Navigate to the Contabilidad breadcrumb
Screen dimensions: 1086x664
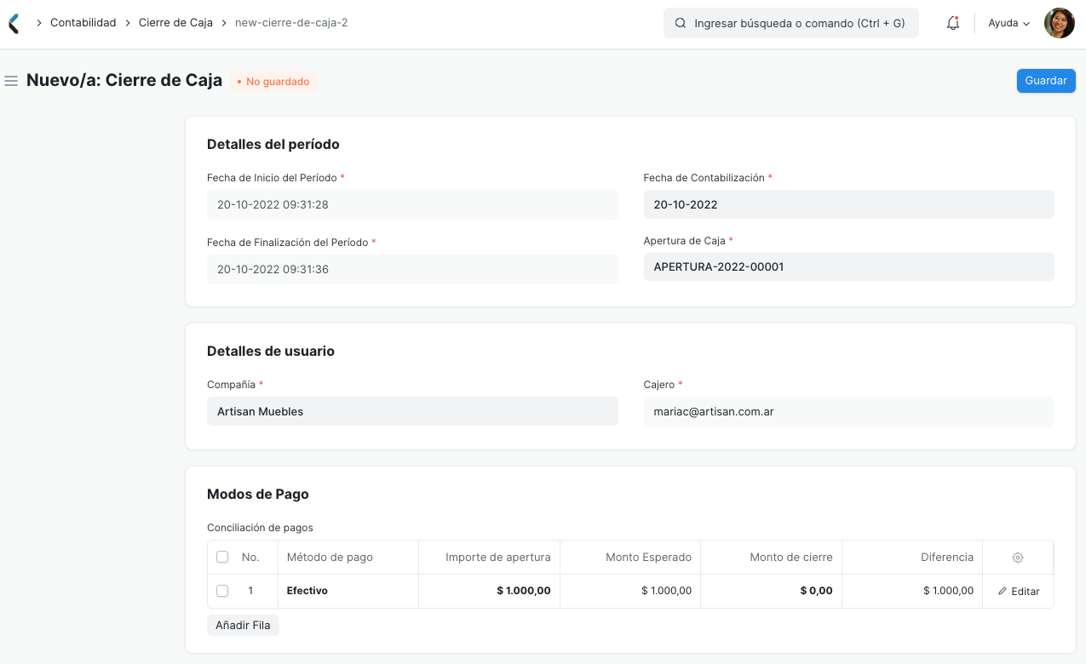[x=83, y=23]
